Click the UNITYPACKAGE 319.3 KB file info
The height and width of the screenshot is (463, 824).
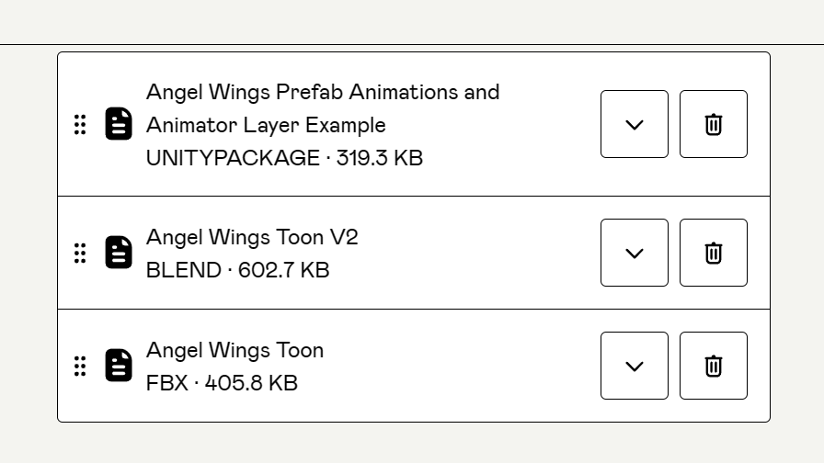[284, 158]
